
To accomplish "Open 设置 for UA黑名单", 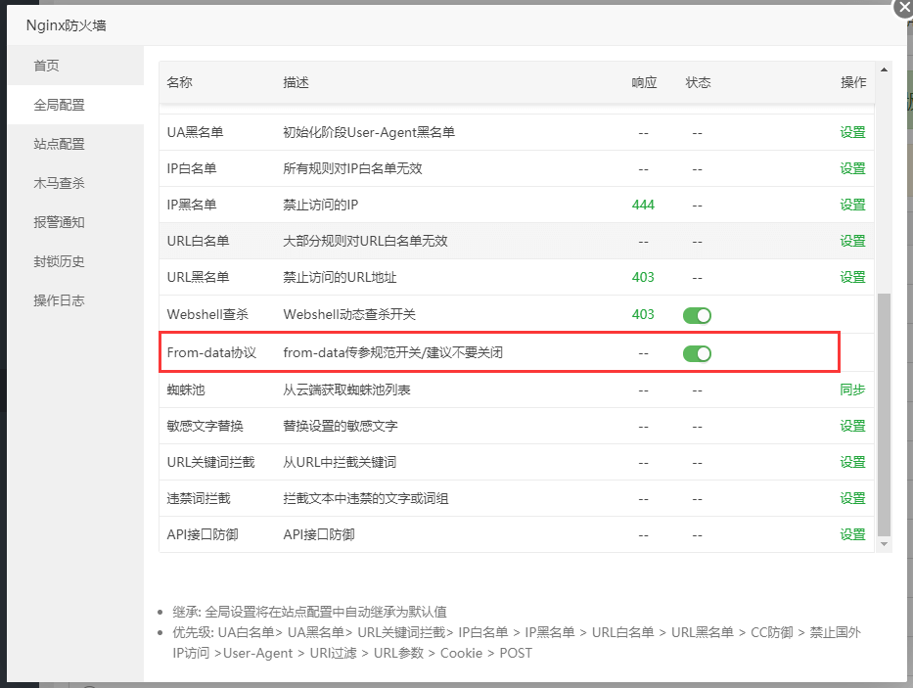I will point(852,133).
